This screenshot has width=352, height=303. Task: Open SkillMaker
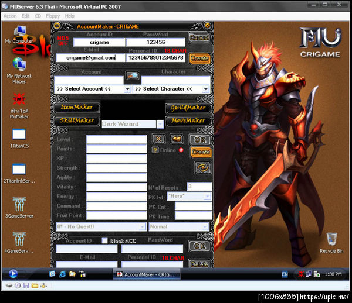pyautogui.click(x=77, y=120)
